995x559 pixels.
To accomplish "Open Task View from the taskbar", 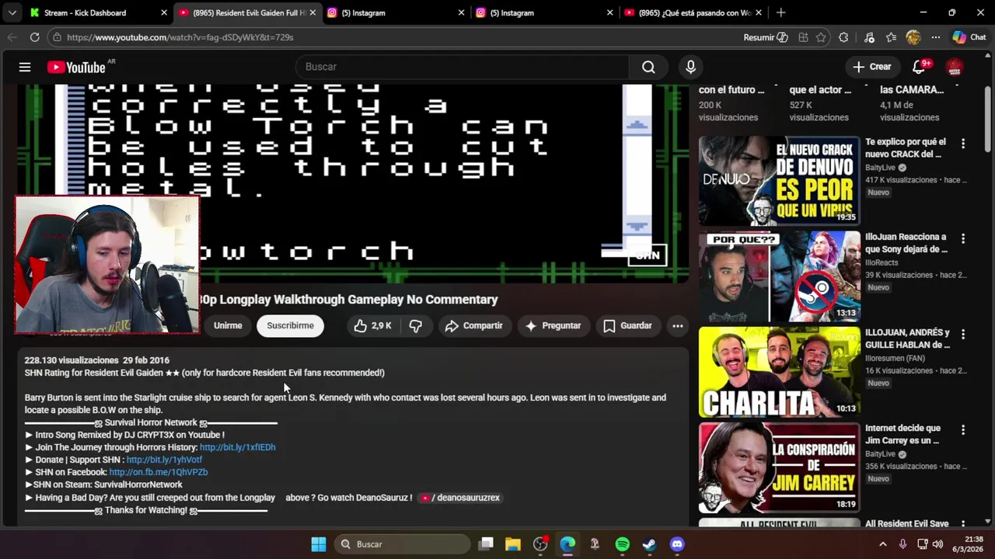I will [486, 544].
